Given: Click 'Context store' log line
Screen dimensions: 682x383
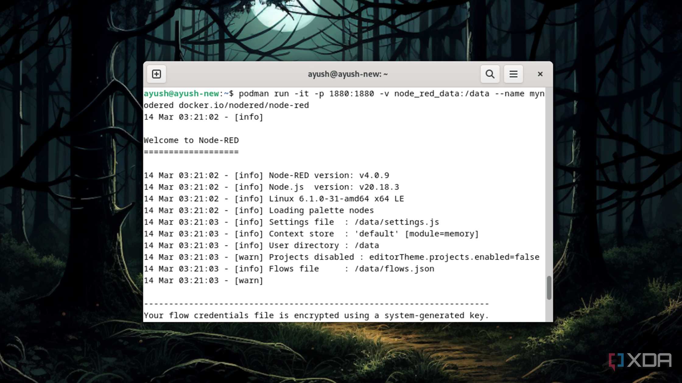Looking at the screenshot, I should [311, 234].
